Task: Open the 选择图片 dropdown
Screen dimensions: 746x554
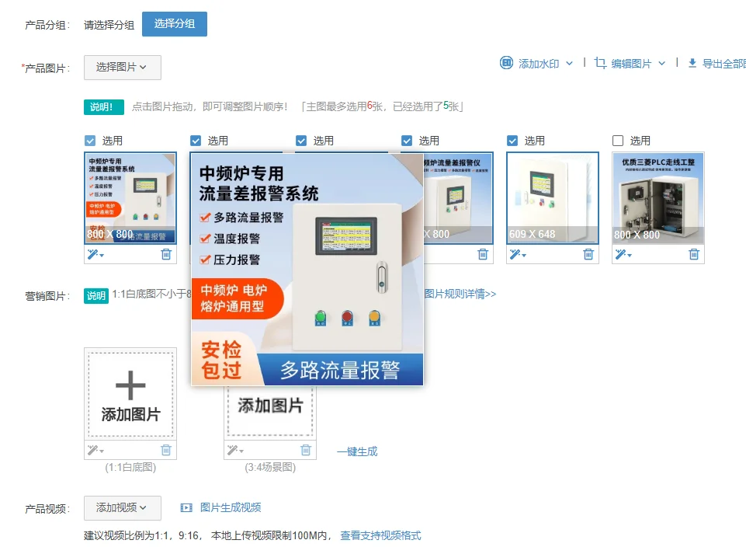Action: [x=123, y=68]
